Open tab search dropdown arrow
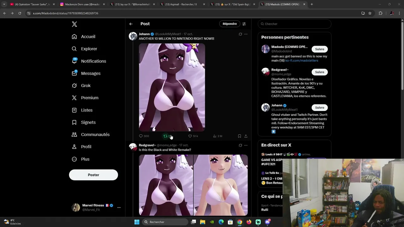 4,4
